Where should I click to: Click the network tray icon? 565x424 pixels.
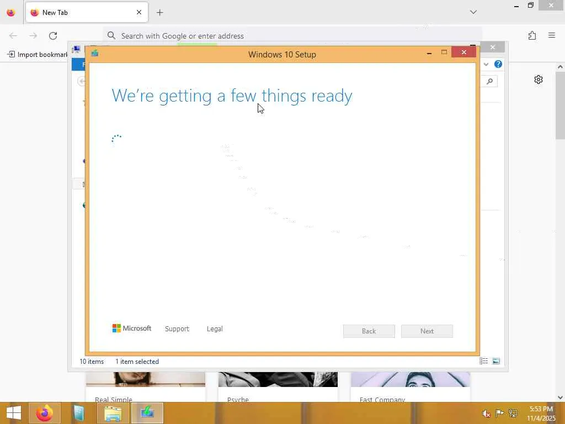tap(513, 414)
